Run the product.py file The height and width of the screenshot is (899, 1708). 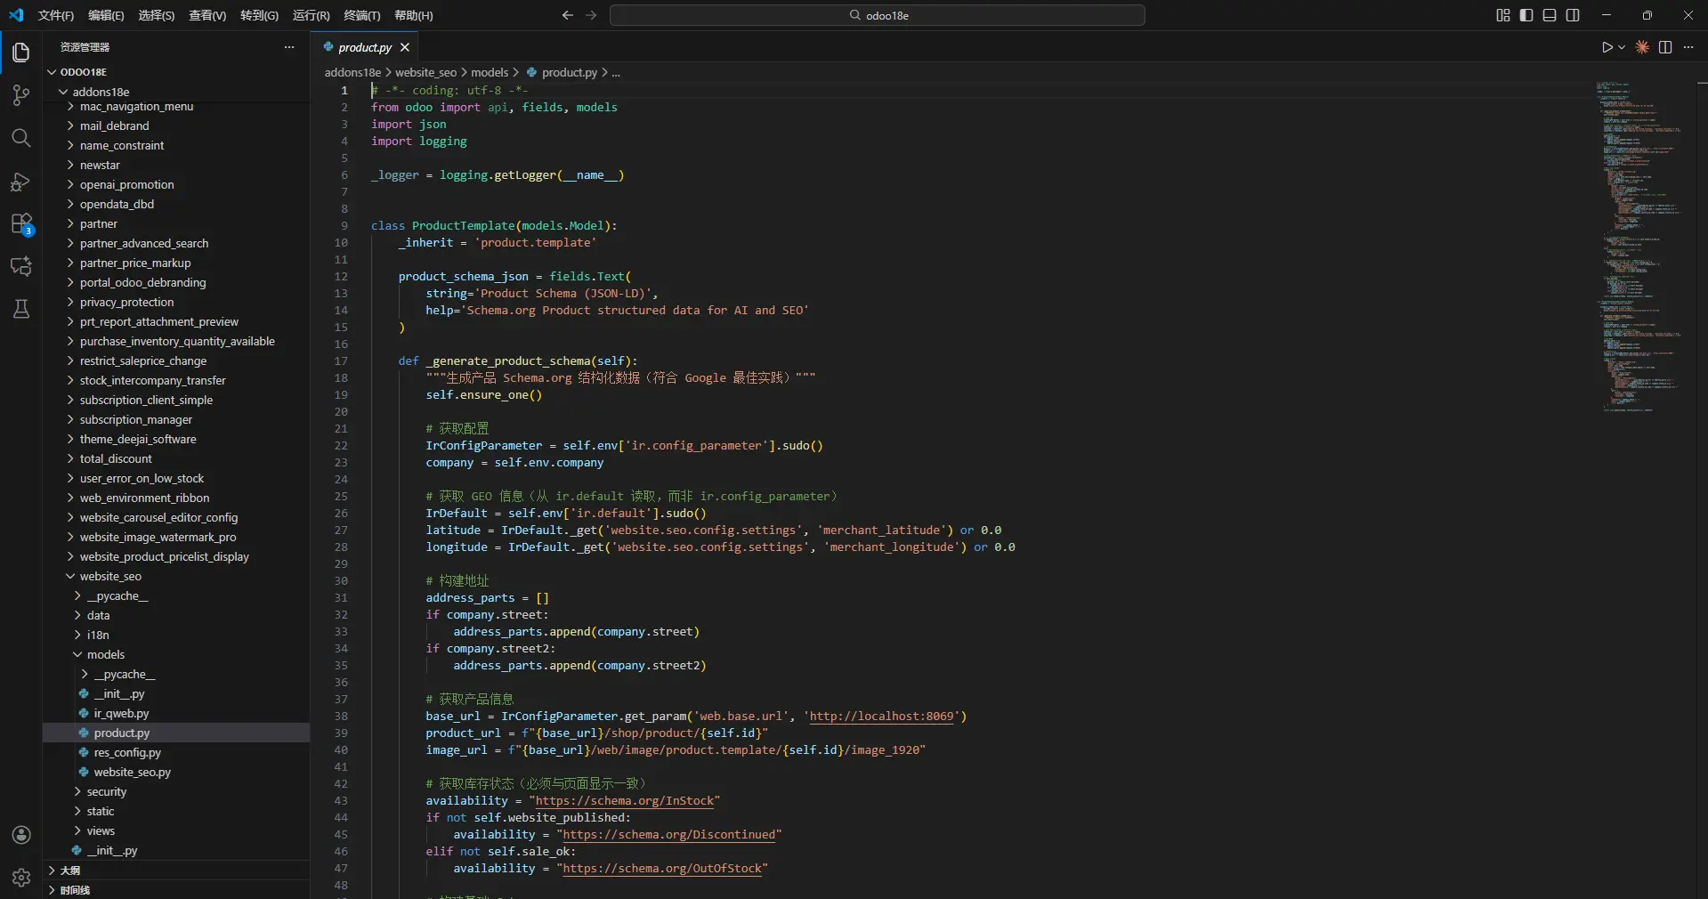pyautogui.click(x=1607, y=48)
